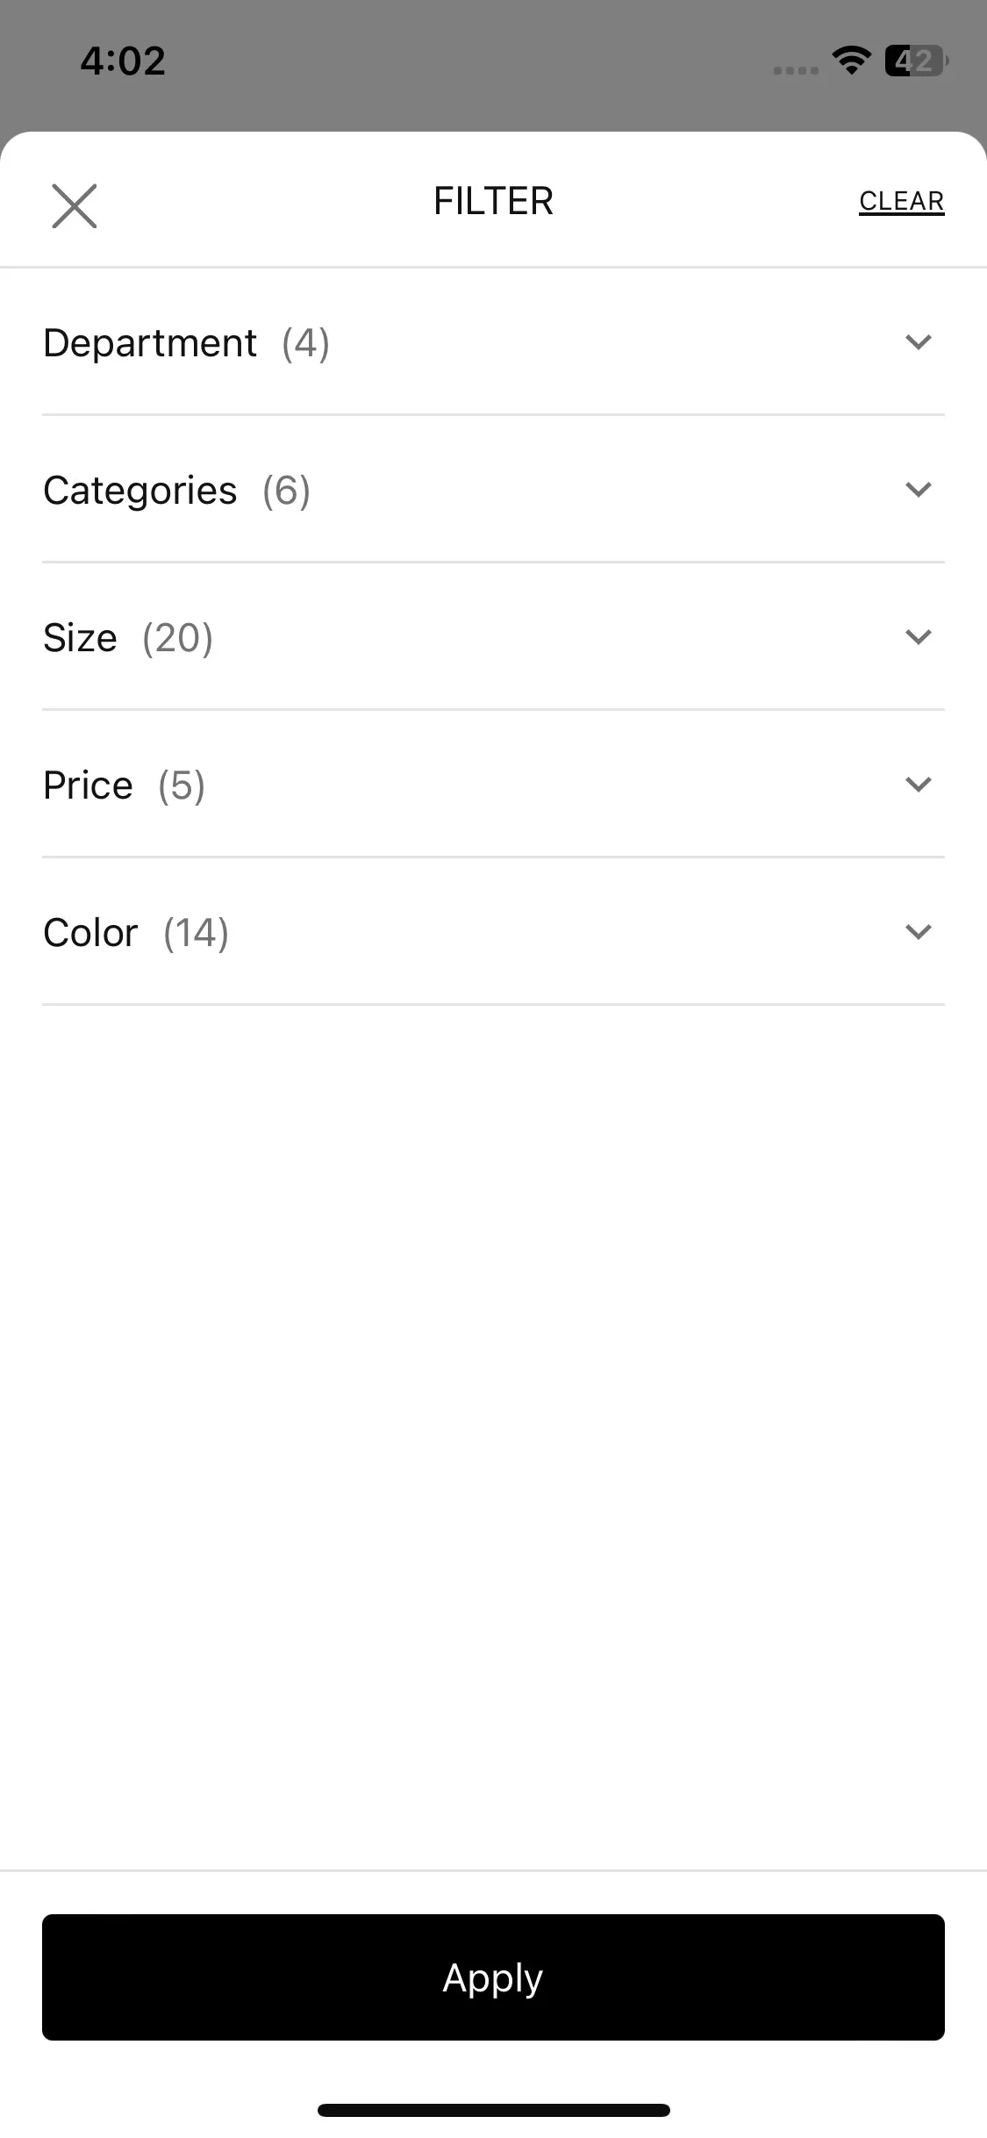987x2138 pixels.
Task: Tap the battery level indicator
Action: click(916, 61)
